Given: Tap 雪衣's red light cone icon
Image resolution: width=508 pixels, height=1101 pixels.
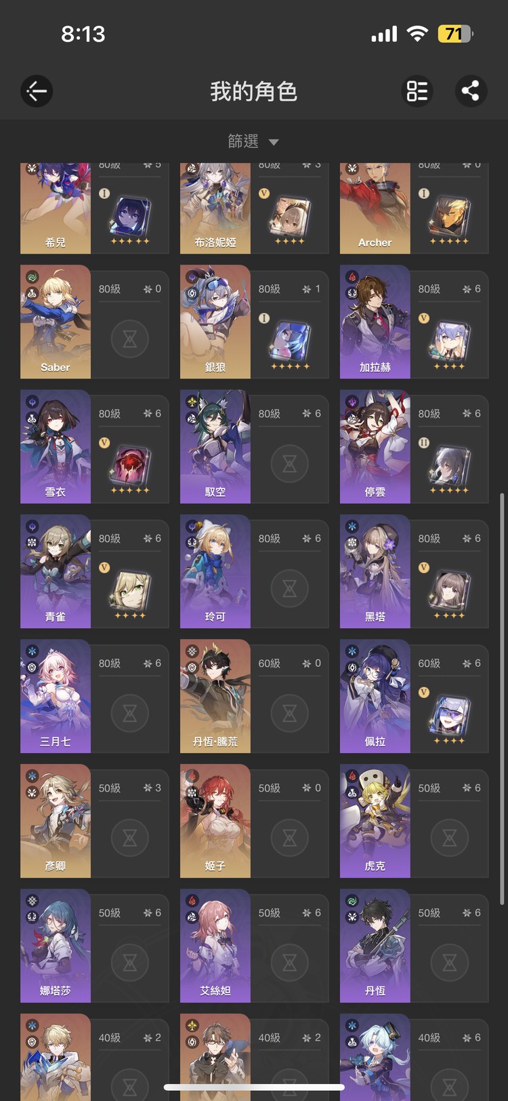Looking at the screenshot, I should (130, 467).
